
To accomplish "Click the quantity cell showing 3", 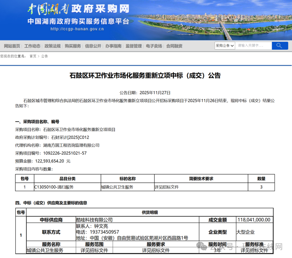I will click(261, 187).
